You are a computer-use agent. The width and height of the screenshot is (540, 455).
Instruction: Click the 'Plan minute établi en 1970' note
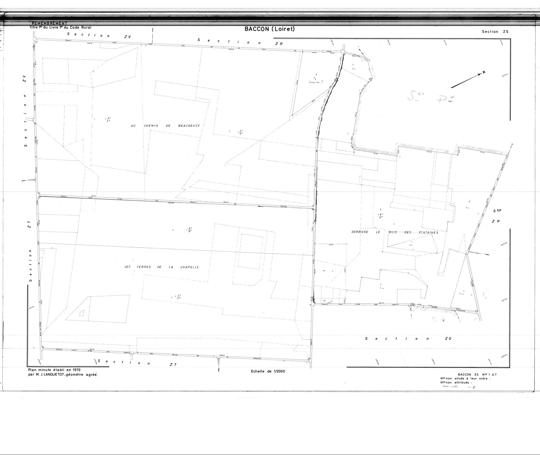54,370
